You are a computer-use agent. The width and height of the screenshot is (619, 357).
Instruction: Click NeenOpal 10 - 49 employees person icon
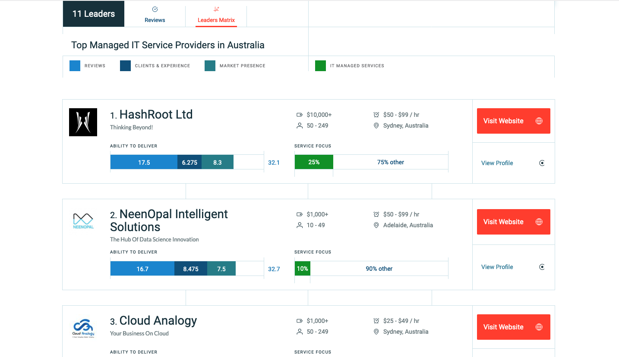(x=300, y=225)
